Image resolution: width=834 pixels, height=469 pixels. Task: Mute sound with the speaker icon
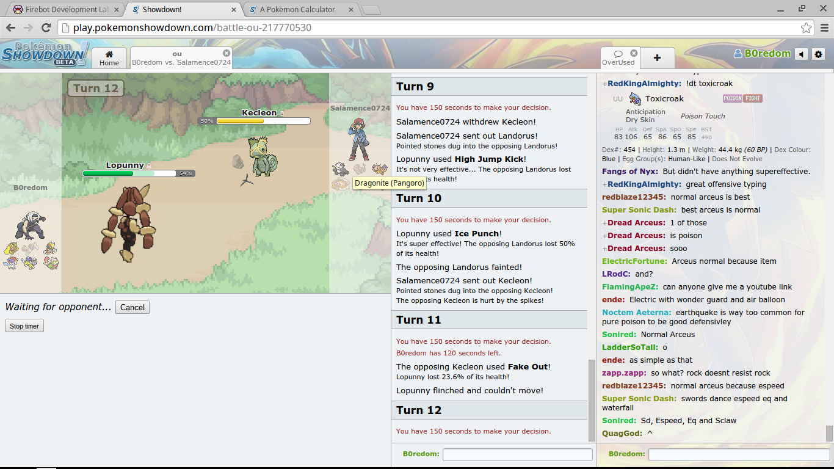point(802,54)
